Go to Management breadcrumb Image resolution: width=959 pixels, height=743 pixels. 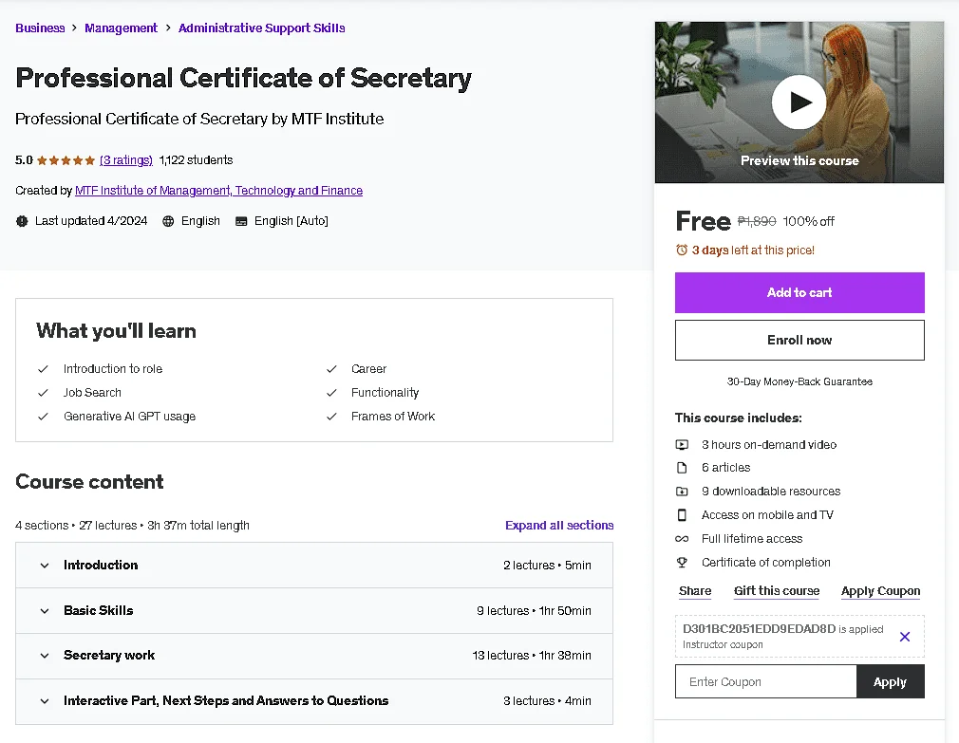[x=122, y=28]
